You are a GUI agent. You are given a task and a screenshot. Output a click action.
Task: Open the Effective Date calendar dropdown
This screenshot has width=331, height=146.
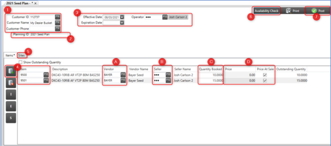(122, 17)
